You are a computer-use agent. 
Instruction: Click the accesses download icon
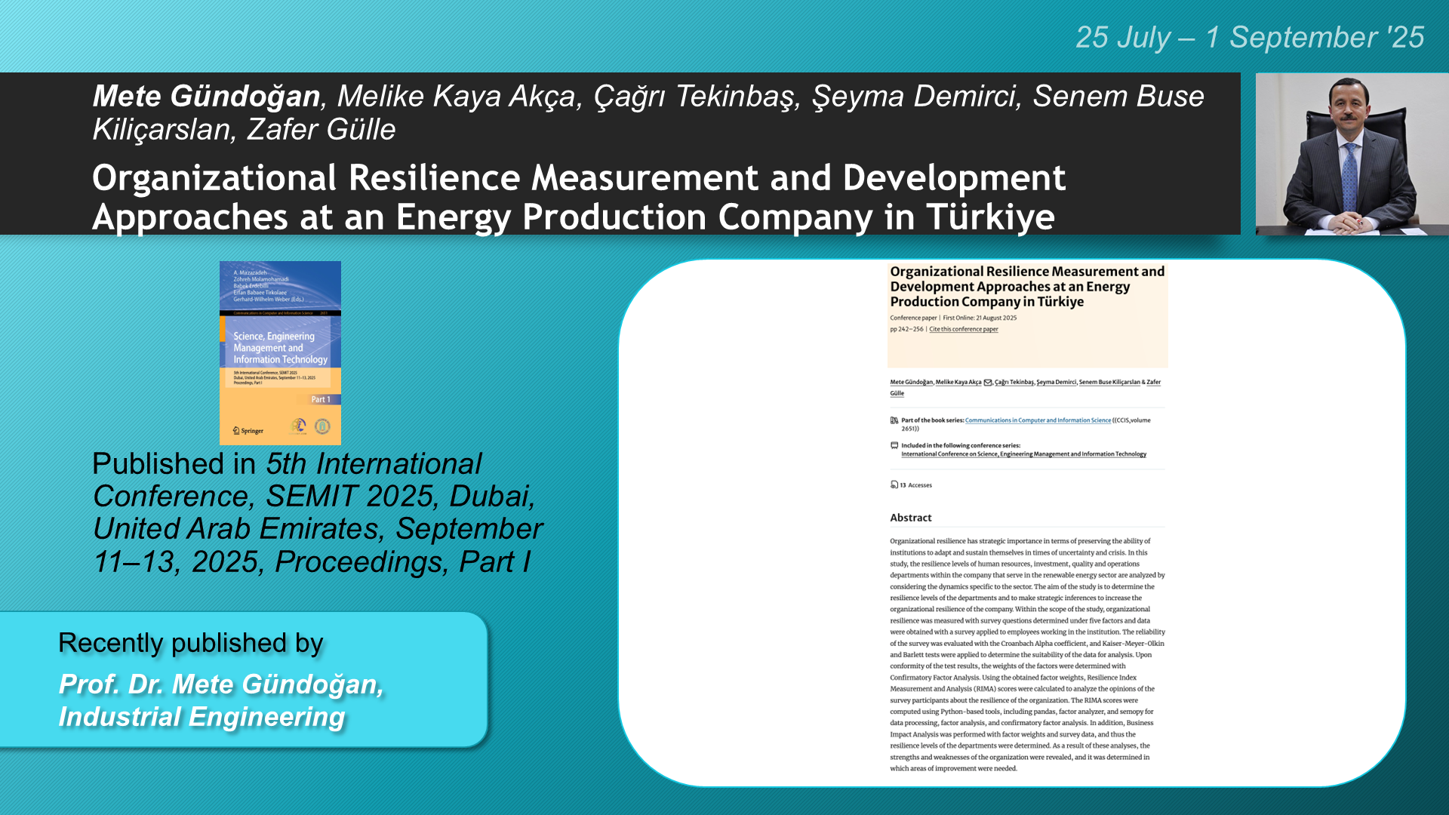894,485
